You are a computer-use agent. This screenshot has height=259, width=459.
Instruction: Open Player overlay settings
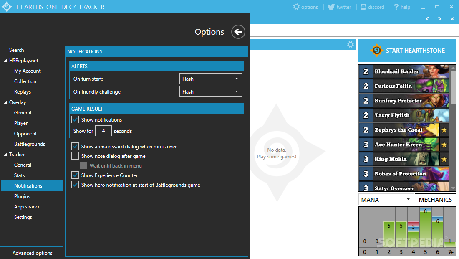(21, 123)
